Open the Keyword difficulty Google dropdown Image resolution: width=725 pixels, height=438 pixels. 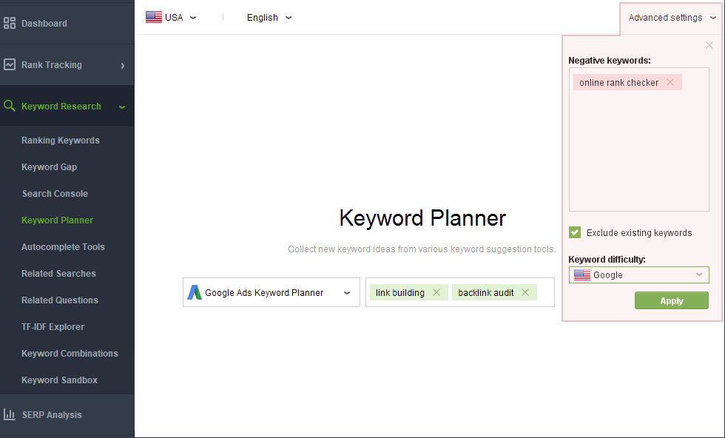point(638,274)
